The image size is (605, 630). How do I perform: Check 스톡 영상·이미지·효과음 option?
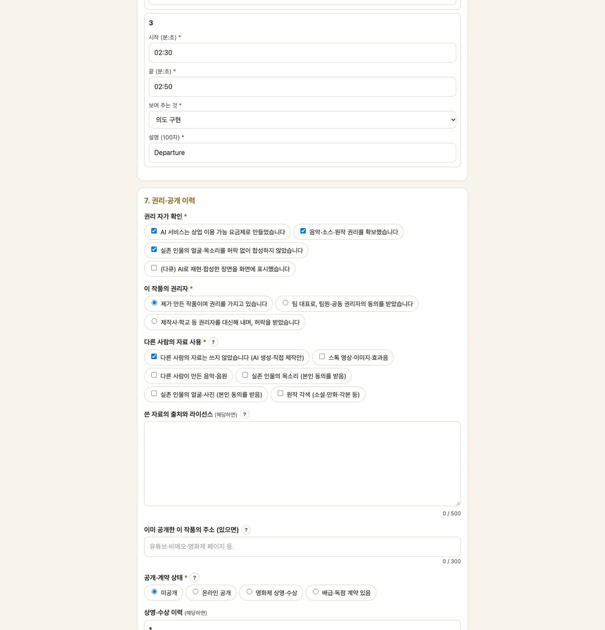(x=322, y=357)
